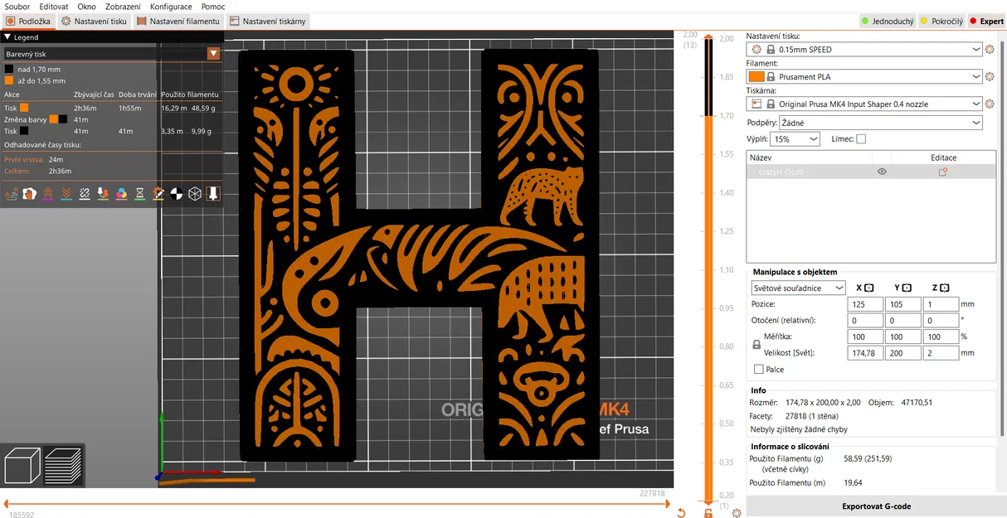Open Pomoc menu
This screenshot has height=518, width=1007.
click(x=212, y=7)
